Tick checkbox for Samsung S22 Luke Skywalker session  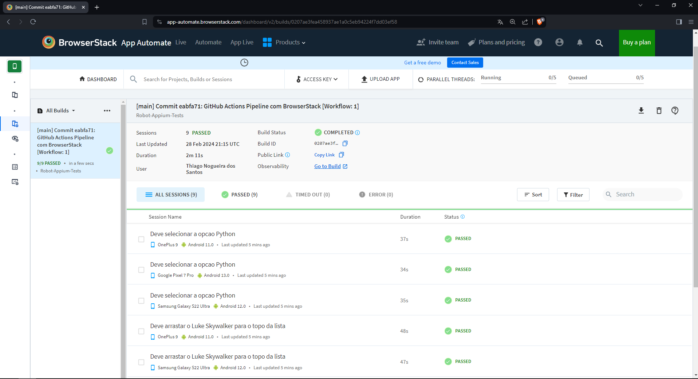click(x=141, y=362)
